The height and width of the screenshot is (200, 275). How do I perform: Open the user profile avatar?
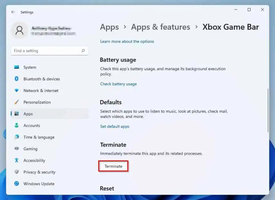pos(19,30)
